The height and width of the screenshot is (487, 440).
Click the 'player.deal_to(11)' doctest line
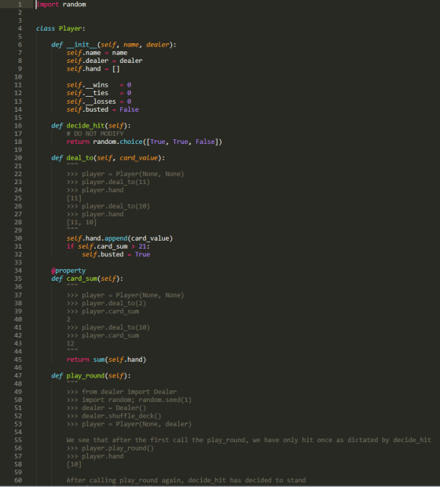coord(108,182)
